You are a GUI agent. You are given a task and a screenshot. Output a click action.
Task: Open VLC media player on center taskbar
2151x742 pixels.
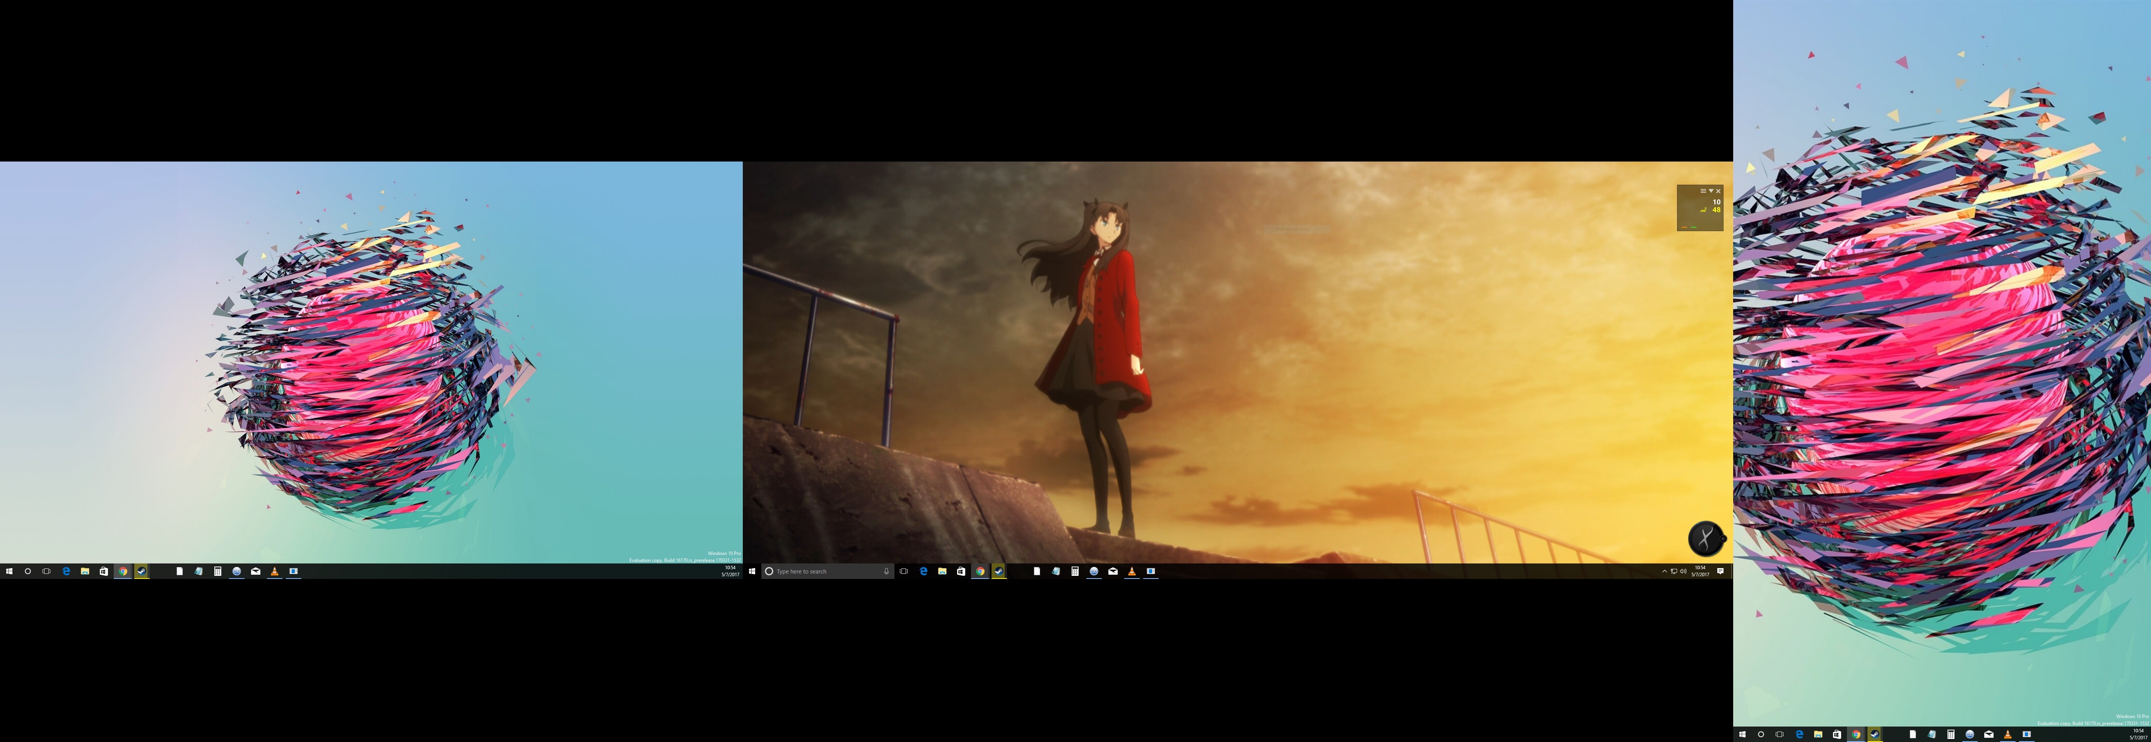tap(1132, 571)
